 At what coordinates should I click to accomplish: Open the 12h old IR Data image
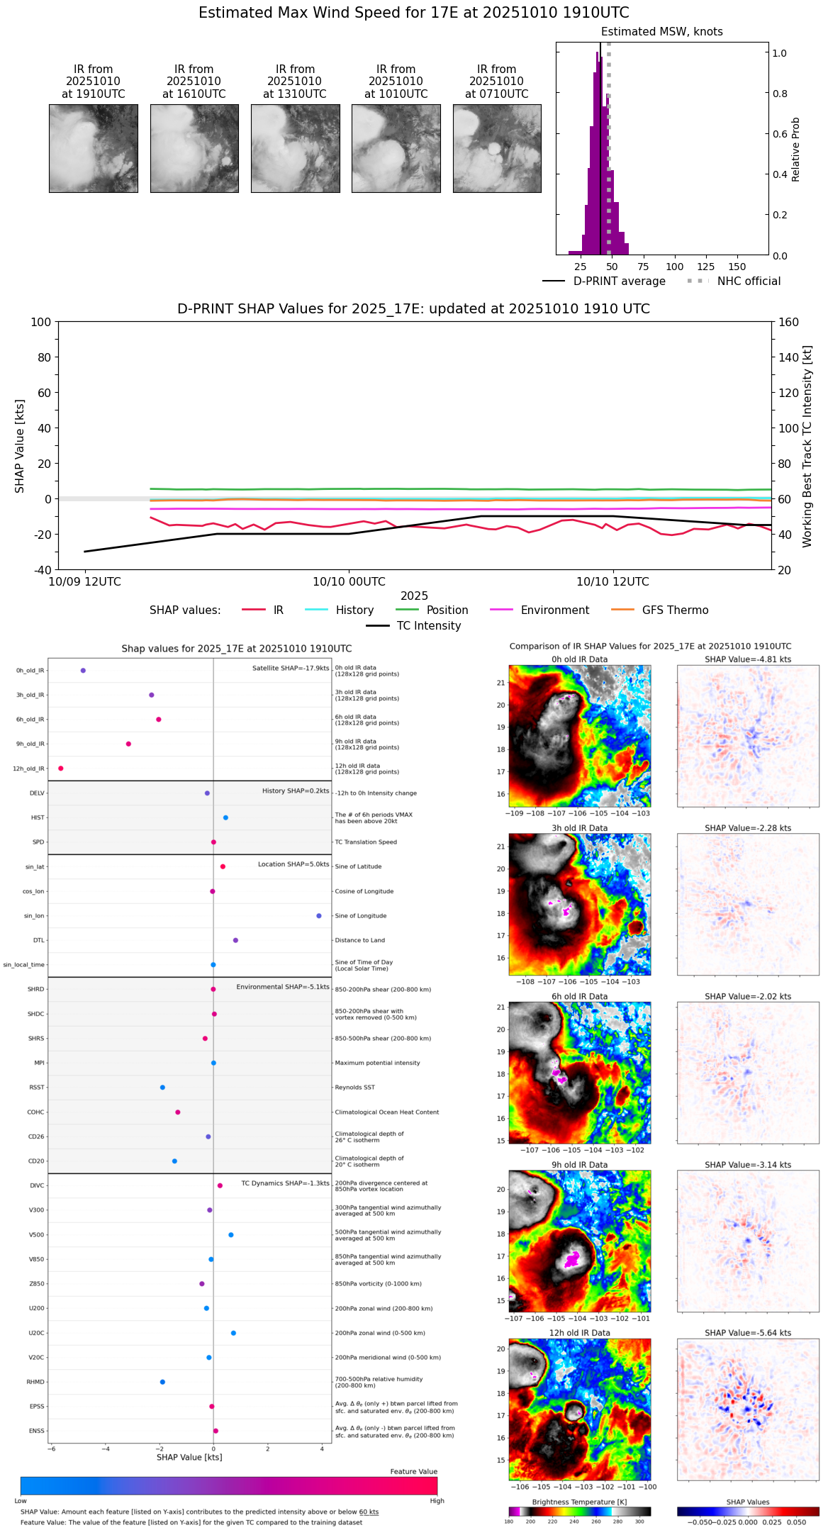click(580, 1409)
